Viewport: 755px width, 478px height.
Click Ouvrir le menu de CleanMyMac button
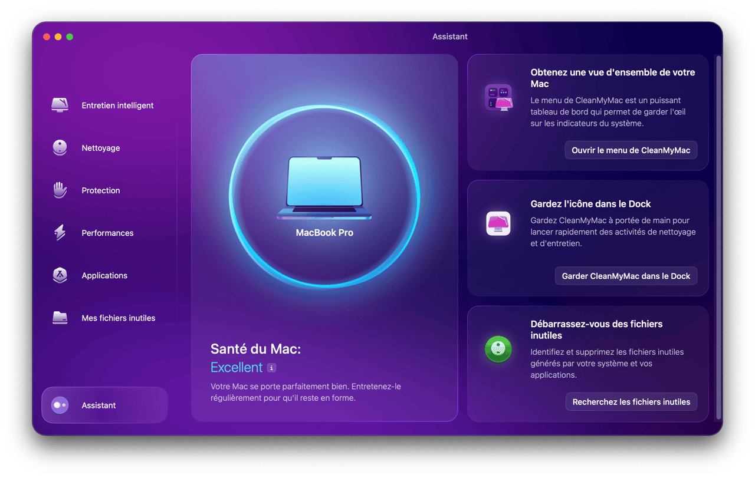pyautogui.click(x=631, y=150)
